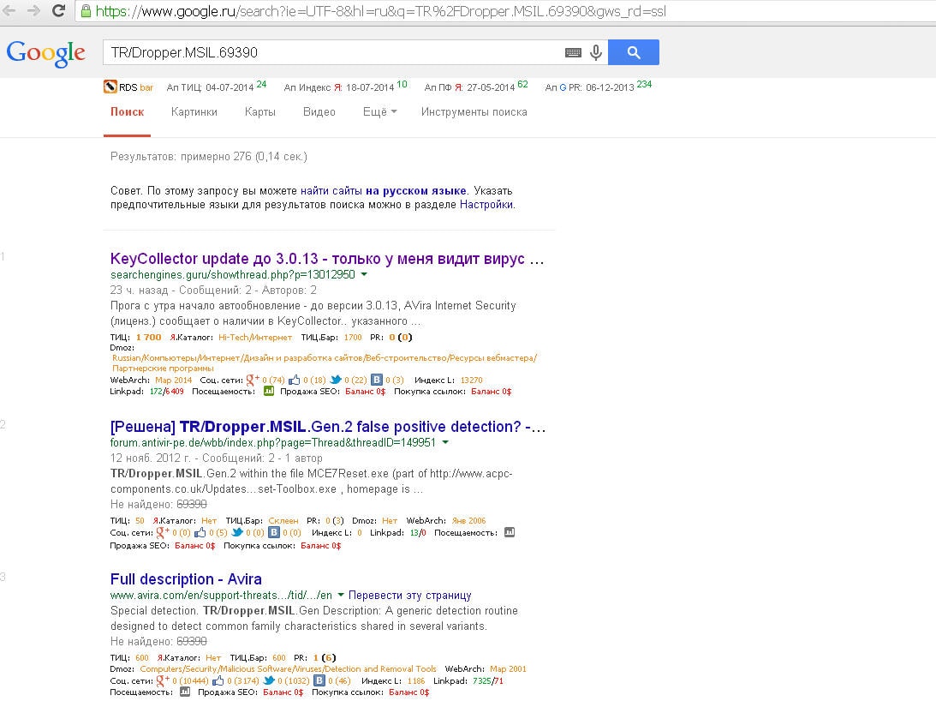Screen dimensions: 936x701
Task: Switch to the Картинки tab
Action: pyautogui.click(x=194, y=111)
